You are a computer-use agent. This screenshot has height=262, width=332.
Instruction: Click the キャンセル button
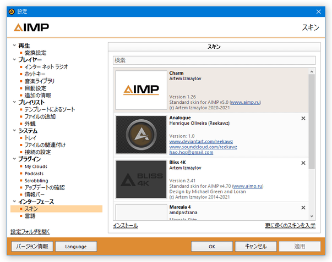(256, 247)
